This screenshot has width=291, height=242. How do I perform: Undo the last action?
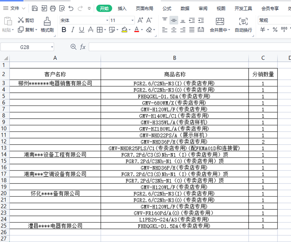coord(71,8)
